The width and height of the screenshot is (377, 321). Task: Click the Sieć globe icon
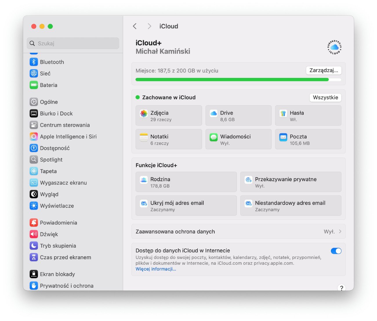[x=34, y=73]
